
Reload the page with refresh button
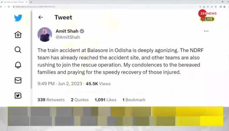pos(9,7)
